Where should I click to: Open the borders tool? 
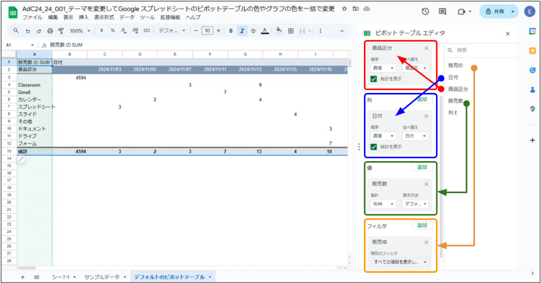[x=291, y=31]
